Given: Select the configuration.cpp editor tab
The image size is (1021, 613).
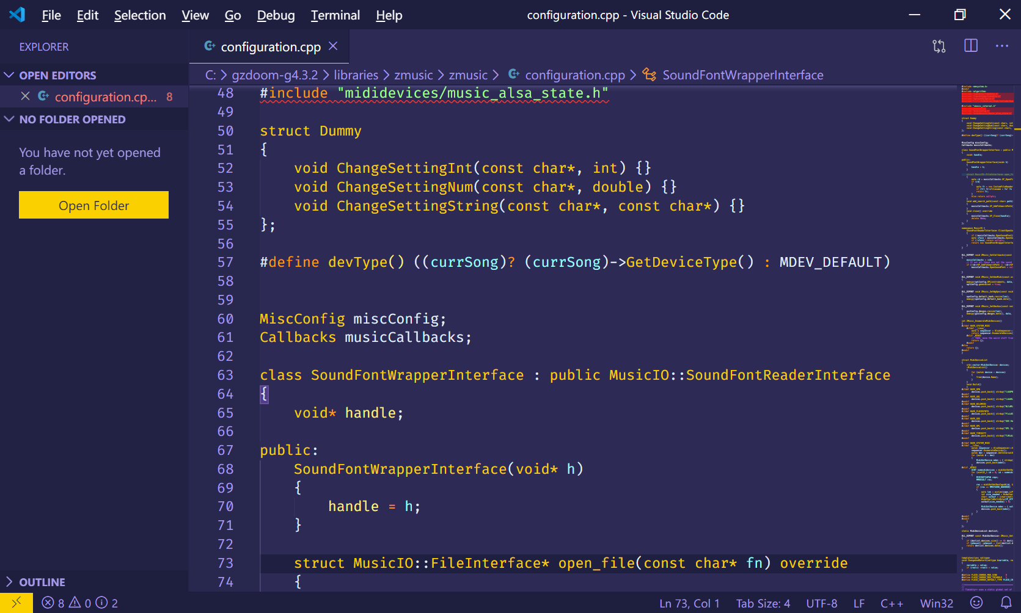Looking at the screenshot, I should pos(271,46).
